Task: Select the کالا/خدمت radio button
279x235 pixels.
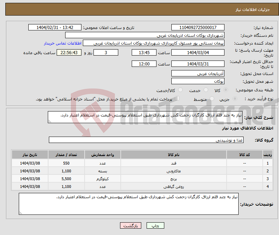Action: (x=180, y=90)
